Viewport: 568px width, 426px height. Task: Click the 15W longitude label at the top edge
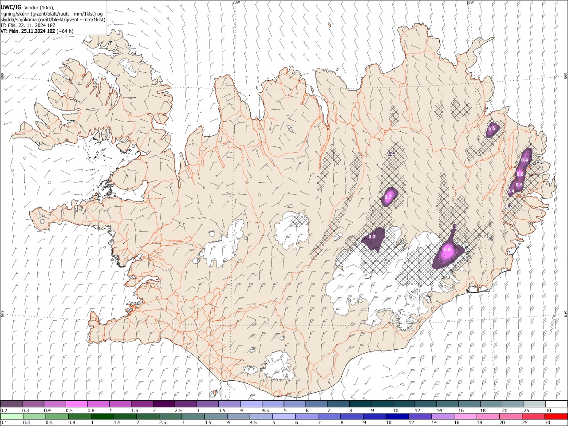pyautogui.click(x=469, y=2)
